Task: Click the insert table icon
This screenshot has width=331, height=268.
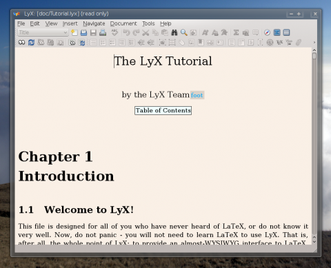Action: click(x=255, y=32)
